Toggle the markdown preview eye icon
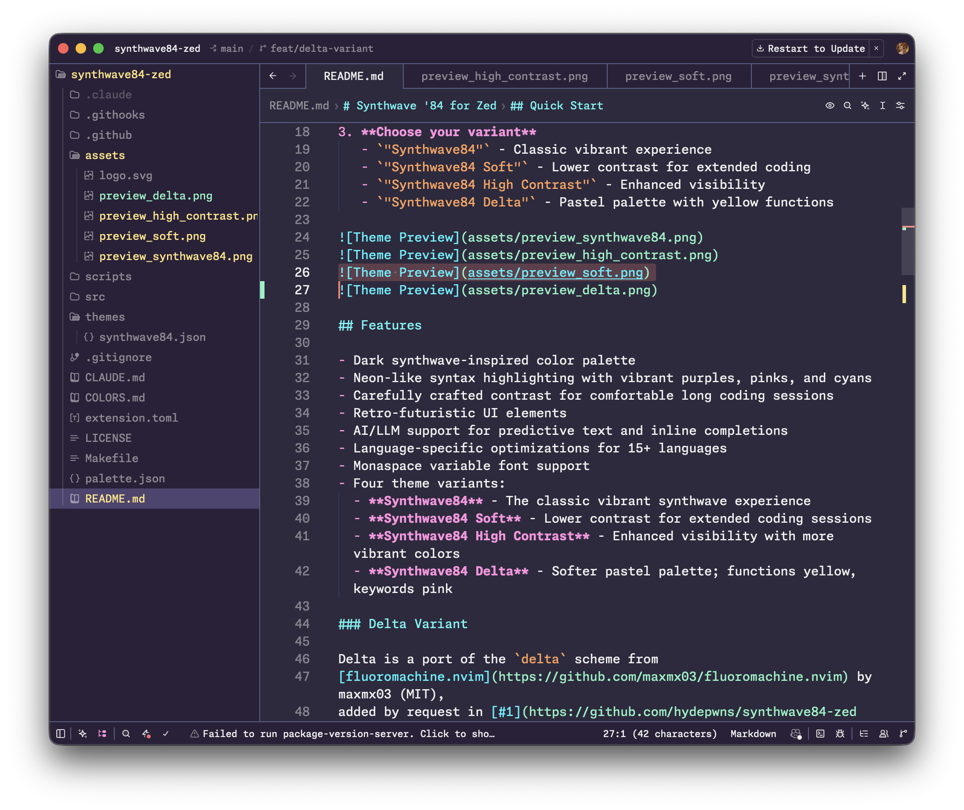This screenshot has width=964, height=810. point(830,105)
